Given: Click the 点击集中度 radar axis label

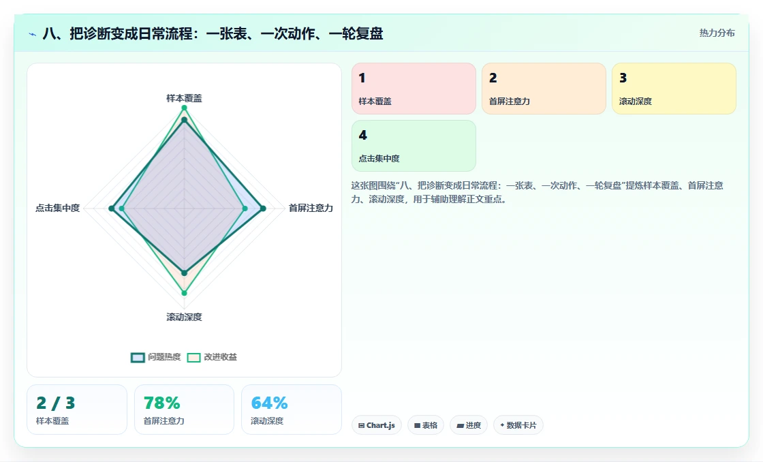Looking at the screenshot, I should pyautogui.click(x=57, y=208).
